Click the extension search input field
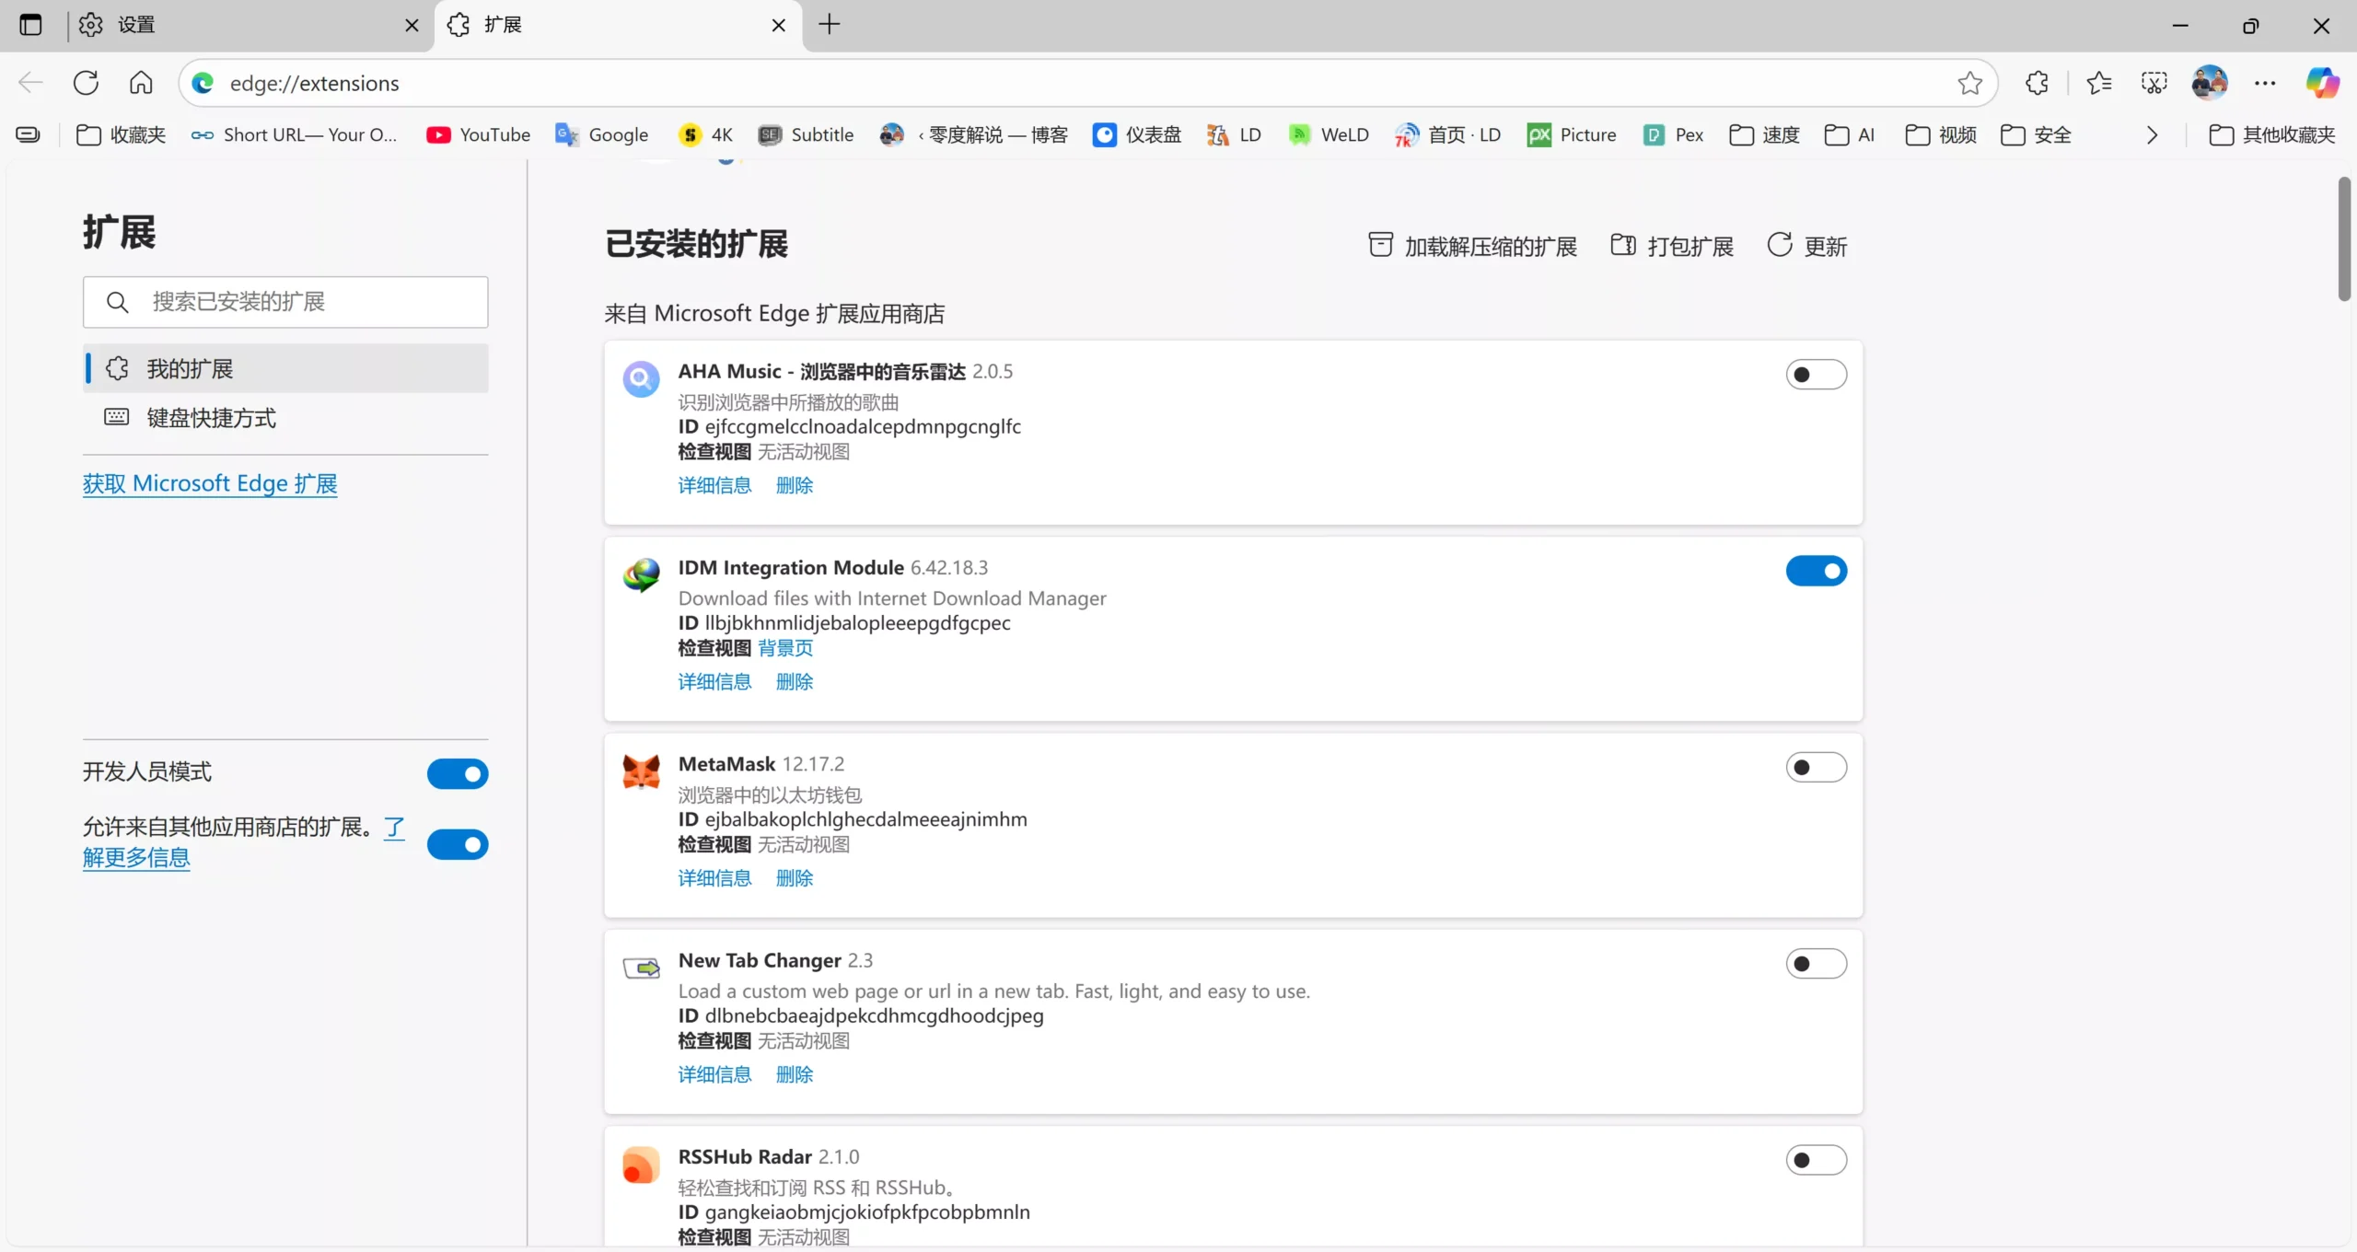Image resolution: width=2357 pixels, height=1252 pixels. click(285, 302)
